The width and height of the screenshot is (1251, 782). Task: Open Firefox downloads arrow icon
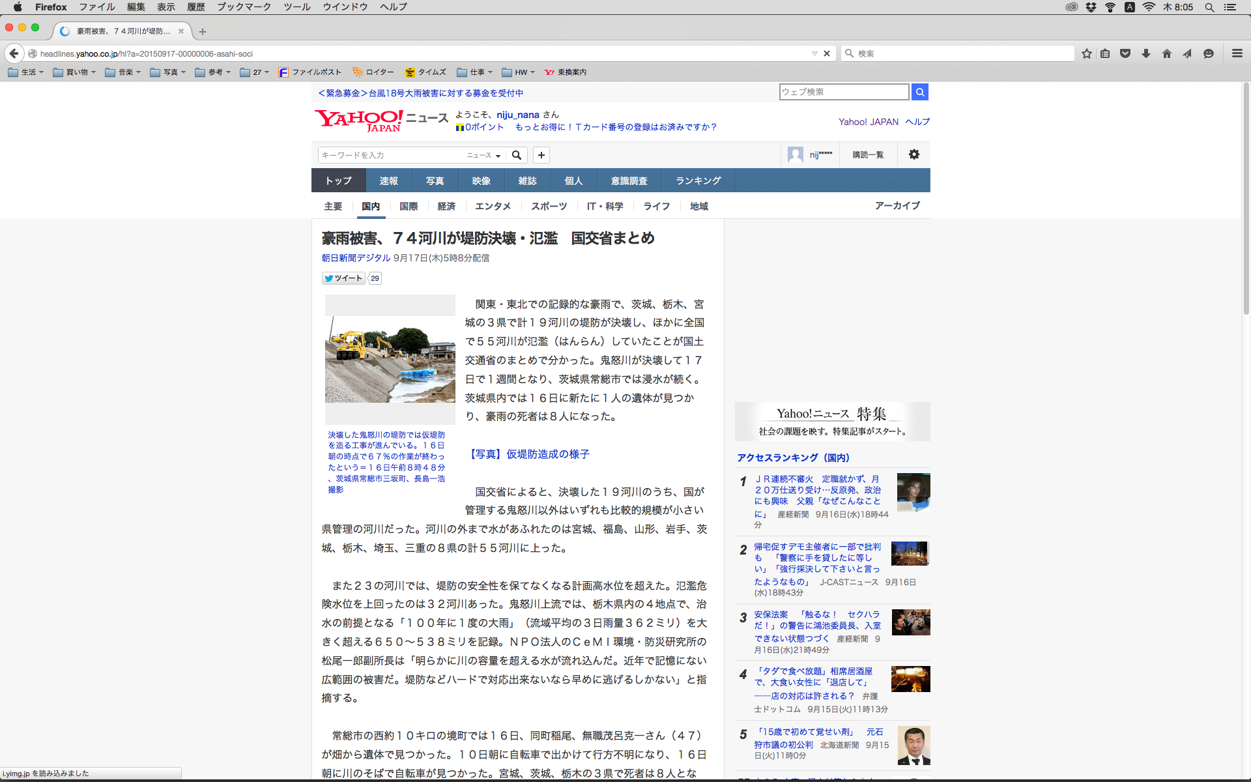[1145, 53]
